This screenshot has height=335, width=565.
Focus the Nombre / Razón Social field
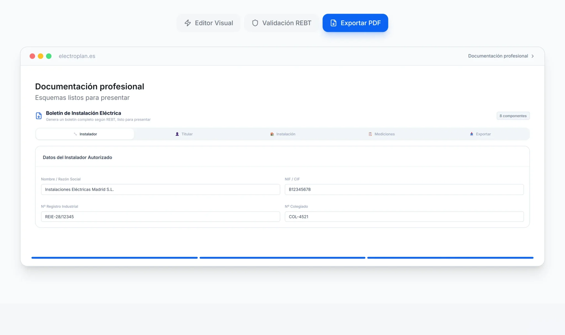click(x=161, y=190)
